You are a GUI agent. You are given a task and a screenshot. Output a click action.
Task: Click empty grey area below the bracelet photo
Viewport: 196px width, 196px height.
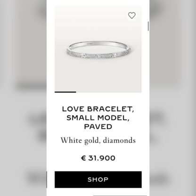click(x=98, y=75)
